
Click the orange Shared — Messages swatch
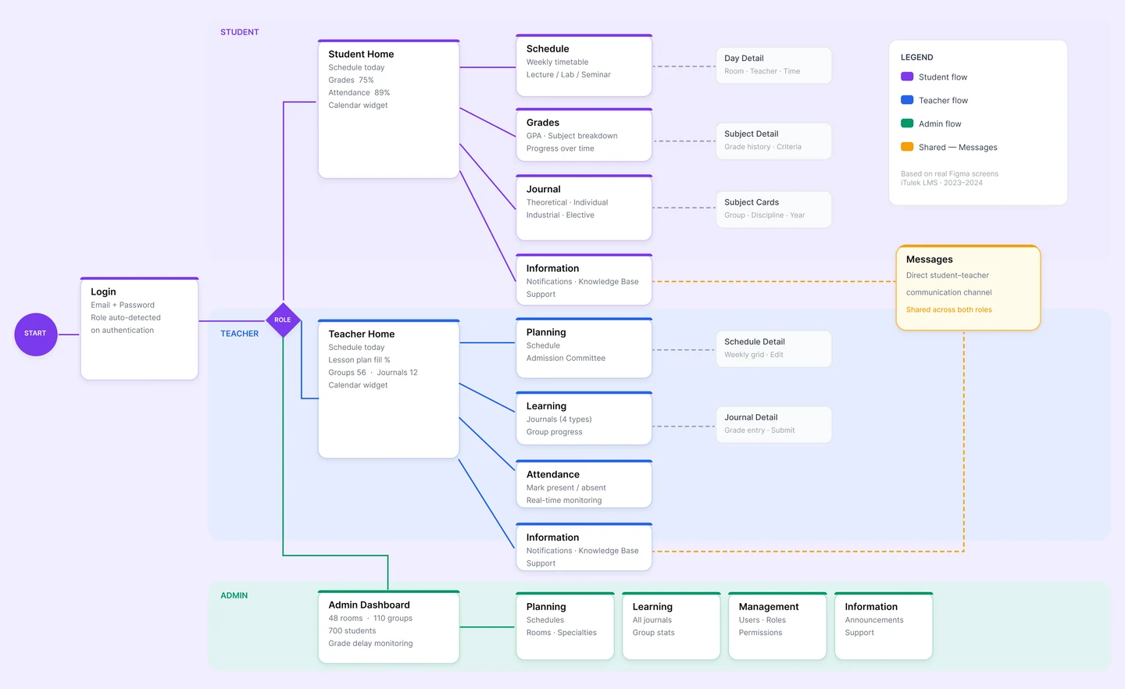coord(907,147)
